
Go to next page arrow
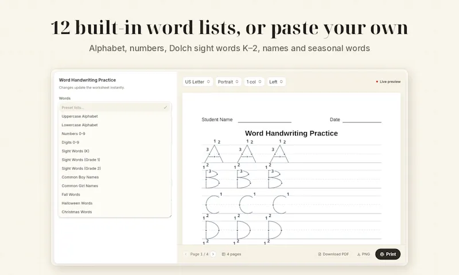213,254
